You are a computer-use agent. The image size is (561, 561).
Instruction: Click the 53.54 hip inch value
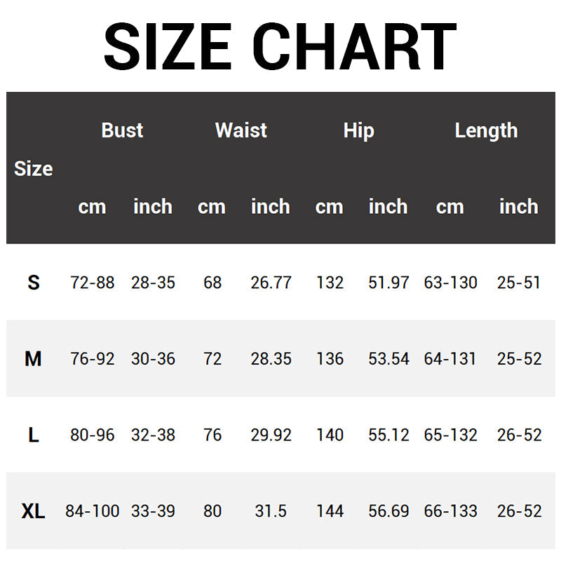pos(388,359)
